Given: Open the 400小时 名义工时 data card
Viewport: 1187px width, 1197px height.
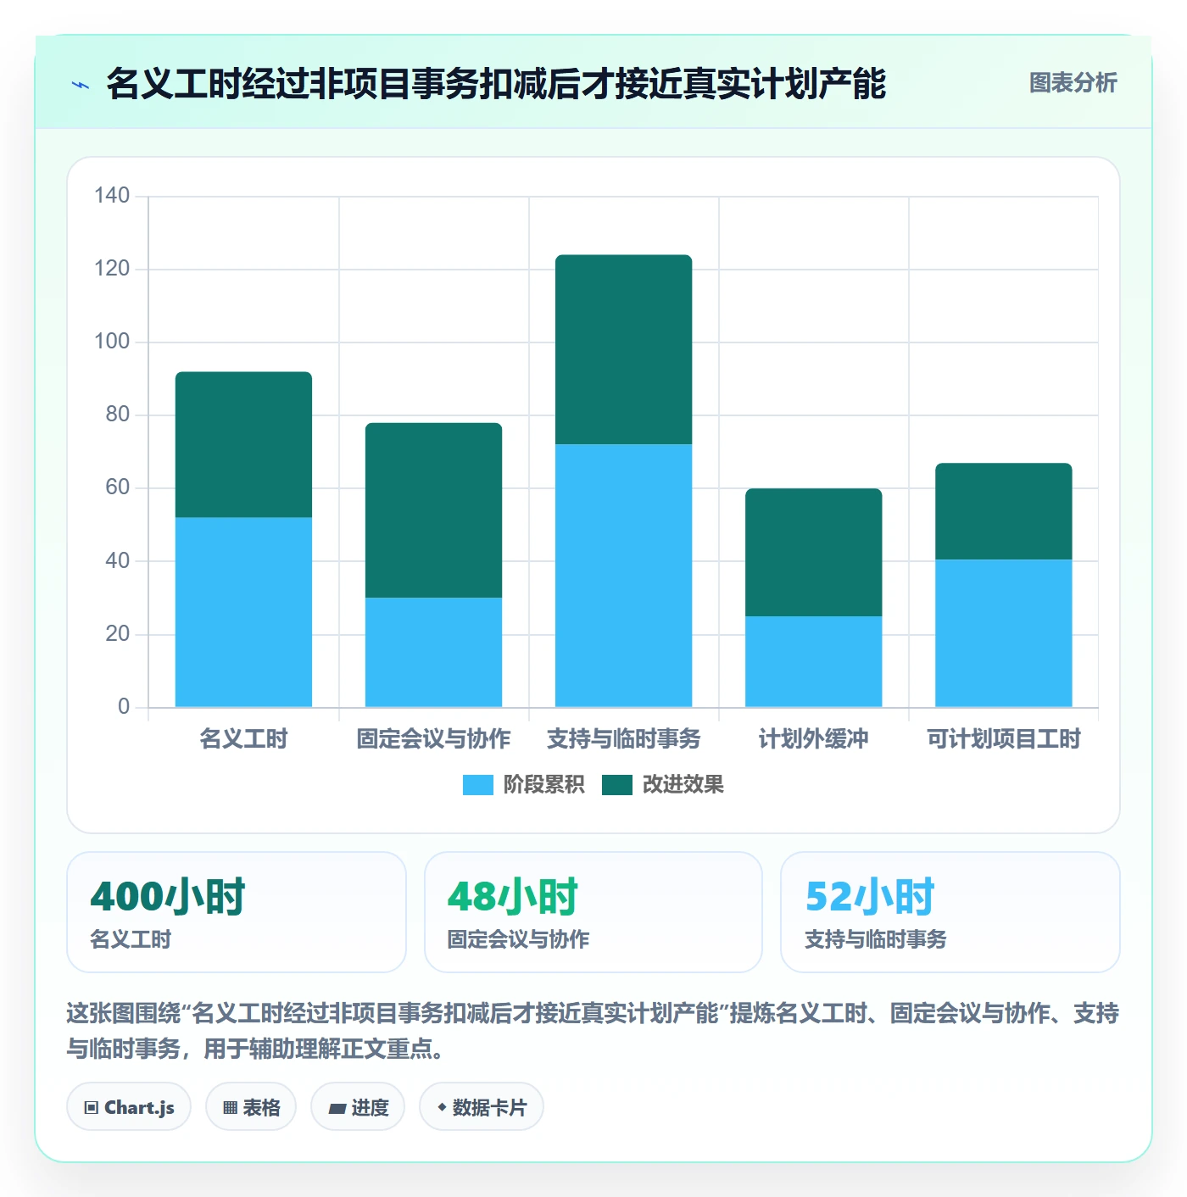Looking at the screenshot, I should (237, 912).
